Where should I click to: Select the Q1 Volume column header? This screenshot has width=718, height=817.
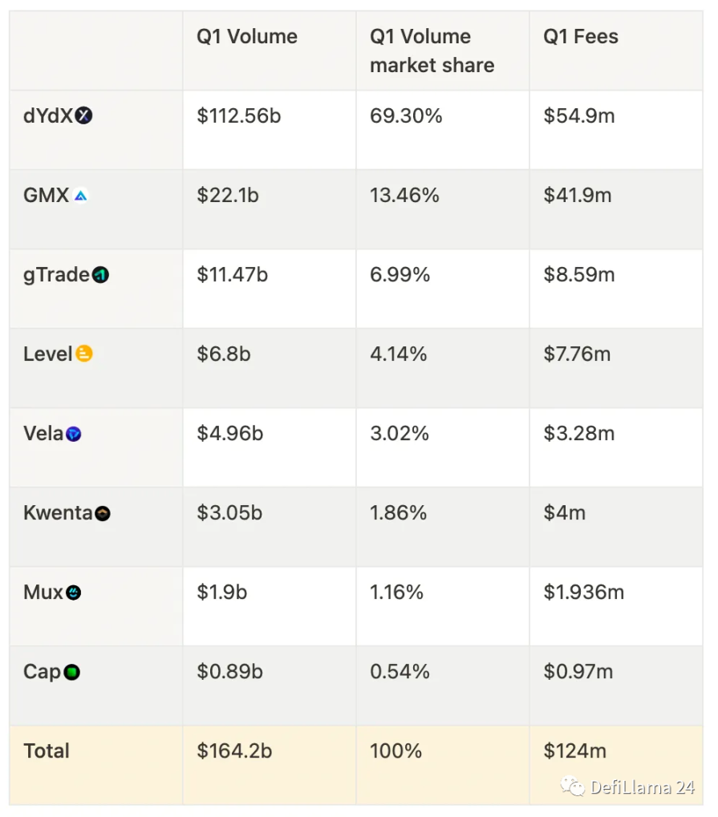[247, 37]
